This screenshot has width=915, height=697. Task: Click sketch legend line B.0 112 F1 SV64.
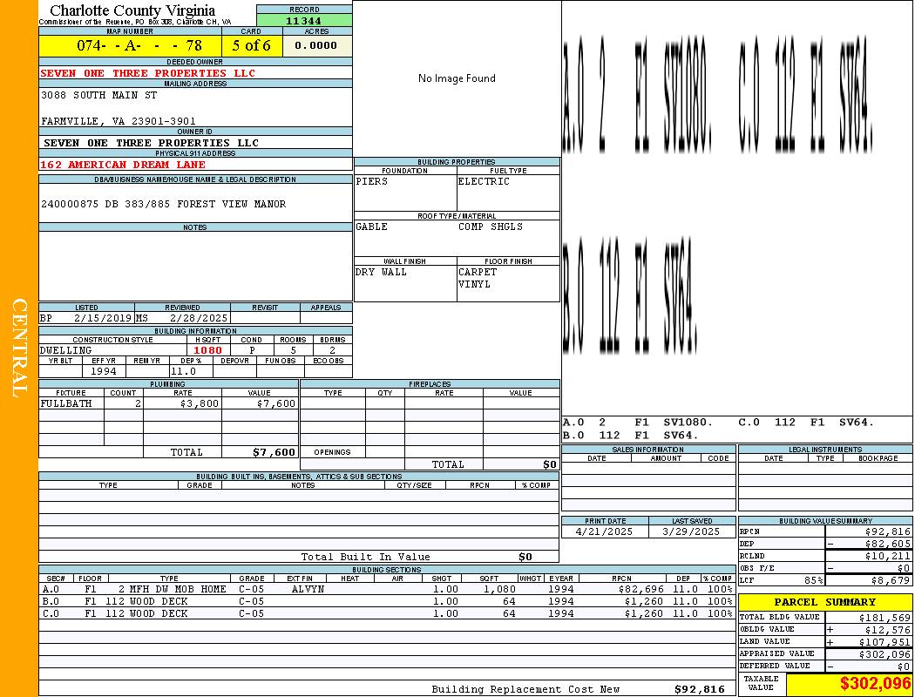pos(631,435)
